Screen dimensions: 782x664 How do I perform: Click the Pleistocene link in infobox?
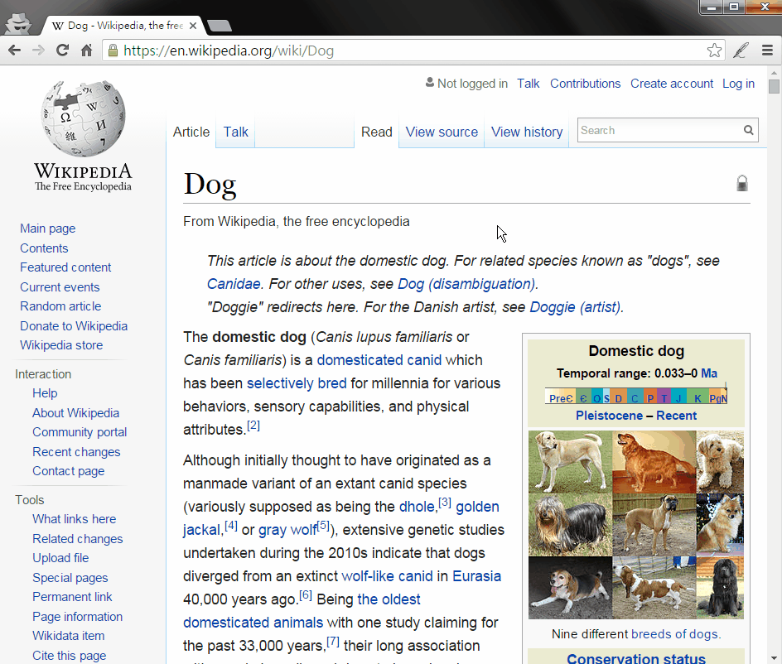click(x=609, y=416)
